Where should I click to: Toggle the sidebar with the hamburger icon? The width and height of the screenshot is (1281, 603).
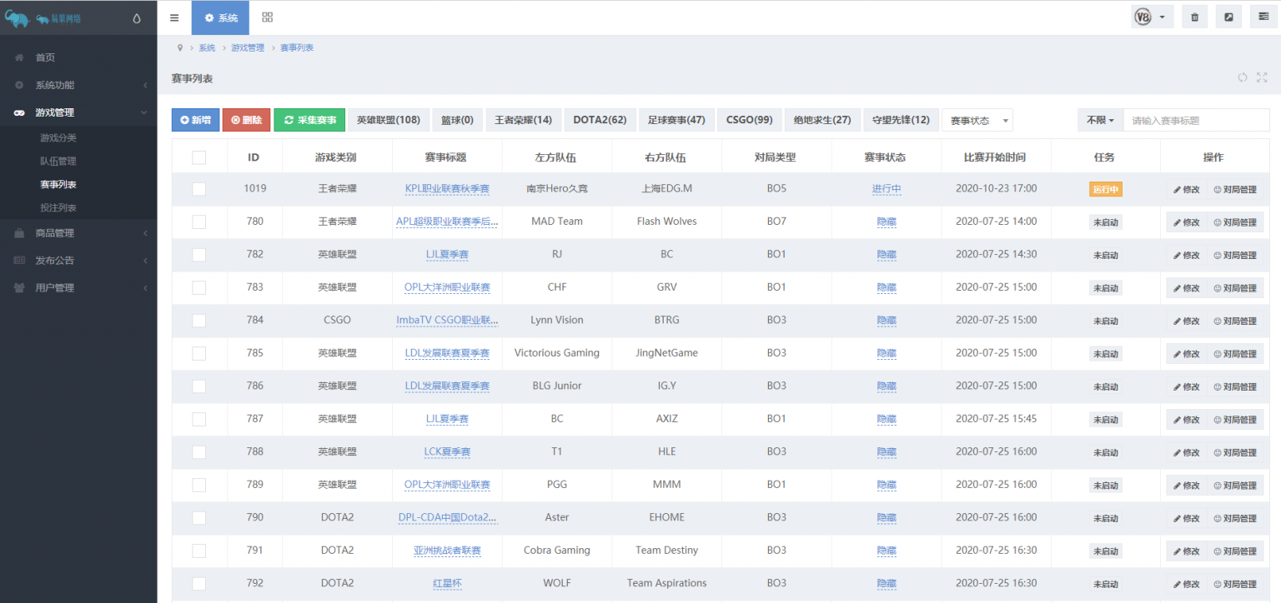click(174, 16)
